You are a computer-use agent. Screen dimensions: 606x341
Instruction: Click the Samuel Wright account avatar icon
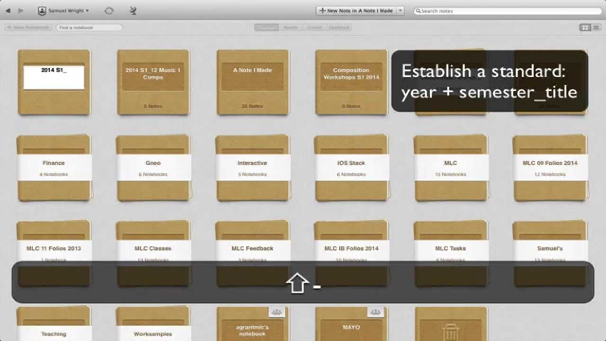tap(42, 10)
